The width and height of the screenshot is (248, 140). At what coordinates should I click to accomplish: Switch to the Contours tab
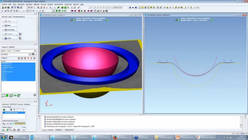(5, 104)
